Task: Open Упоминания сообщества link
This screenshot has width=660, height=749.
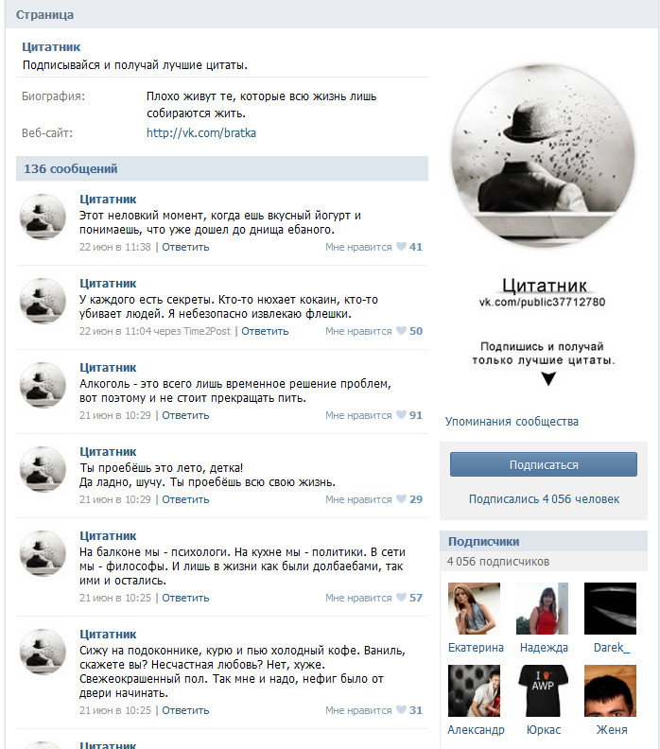Action: [512, 422]
